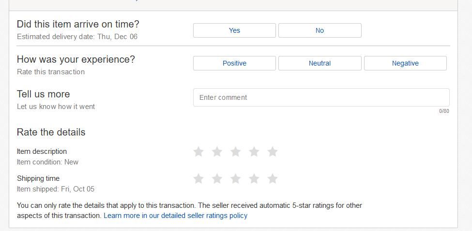Open the detailed seller ratings policy link
472x231 pixels.
(175, 216)
